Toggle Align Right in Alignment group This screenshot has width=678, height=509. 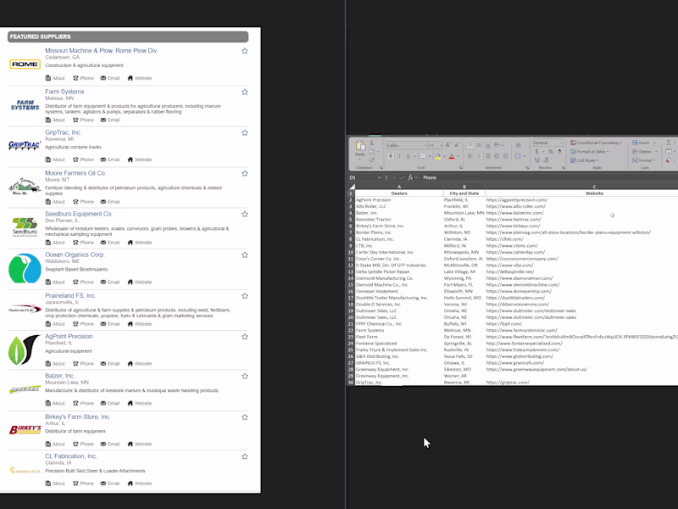click(x=488, y=156)
